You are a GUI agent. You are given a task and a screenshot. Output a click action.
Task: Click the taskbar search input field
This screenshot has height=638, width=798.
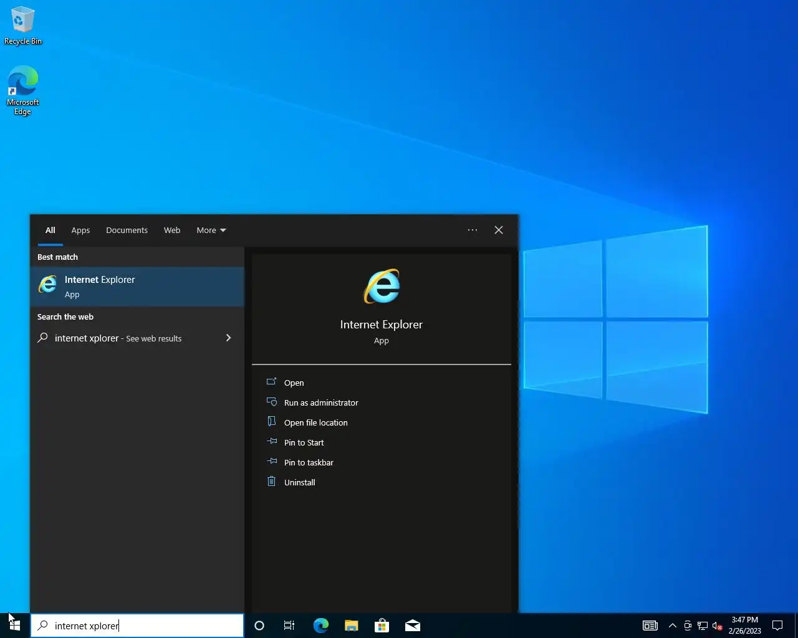tap(137, 626)
